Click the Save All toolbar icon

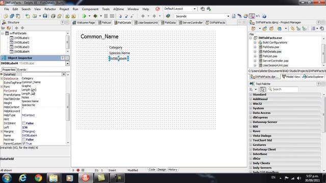53,16
